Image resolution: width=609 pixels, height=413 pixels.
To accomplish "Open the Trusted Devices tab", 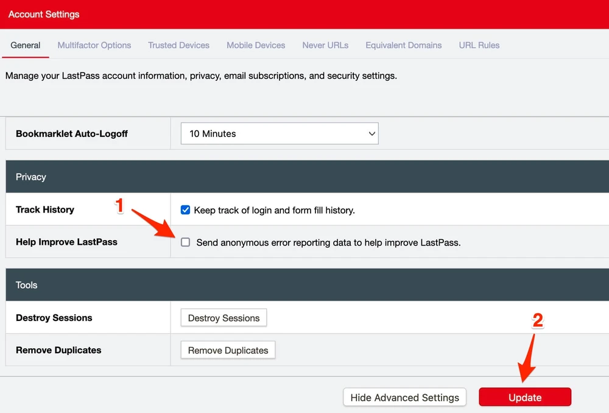I will click(x=178, y=45).
